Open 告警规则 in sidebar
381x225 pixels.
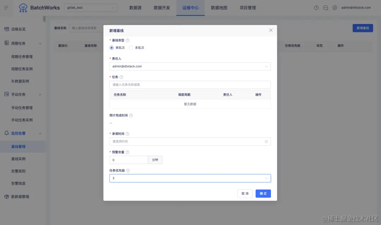[18, 171]
